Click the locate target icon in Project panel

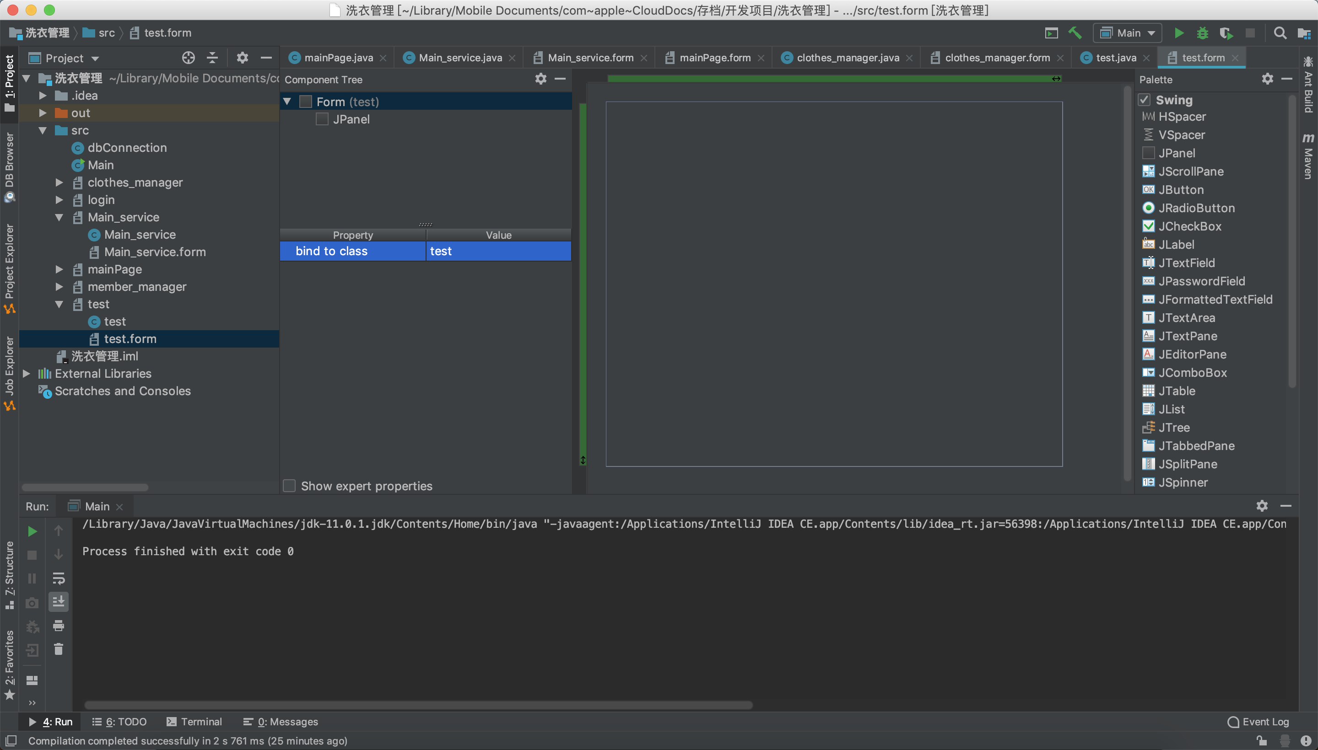pyautogui.click(x=189, y=58)
